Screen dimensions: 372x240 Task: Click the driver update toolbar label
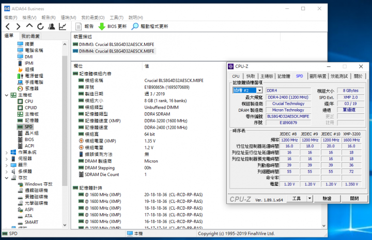pos(154,26)
